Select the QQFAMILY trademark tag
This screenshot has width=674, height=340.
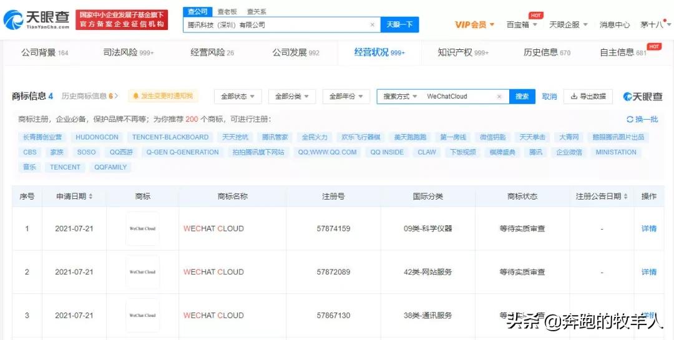point(111,167)
